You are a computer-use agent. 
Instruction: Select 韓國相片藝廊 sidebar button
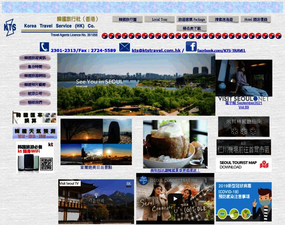coord(35,85)
